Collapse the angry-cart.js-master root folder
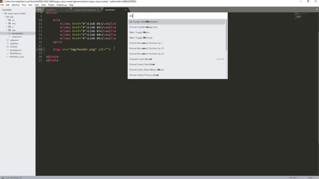This screenshot has height=179, width=319. click(x=3, y=13)
